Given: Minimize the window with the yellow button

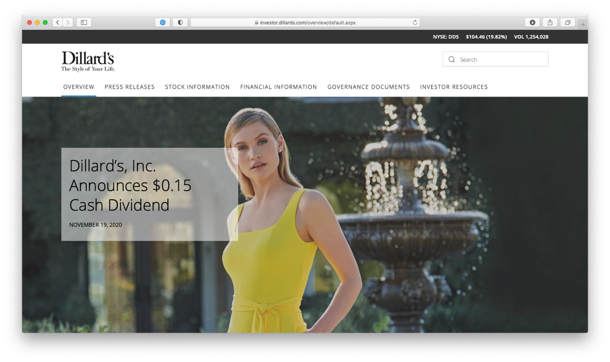Looking at the screenshot, I should coord(38,22).
